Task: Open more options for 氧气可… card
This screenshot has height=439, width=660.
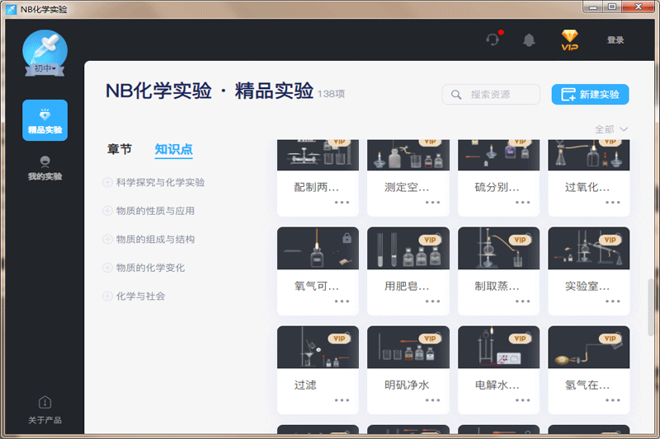Action: coord(342,301)
